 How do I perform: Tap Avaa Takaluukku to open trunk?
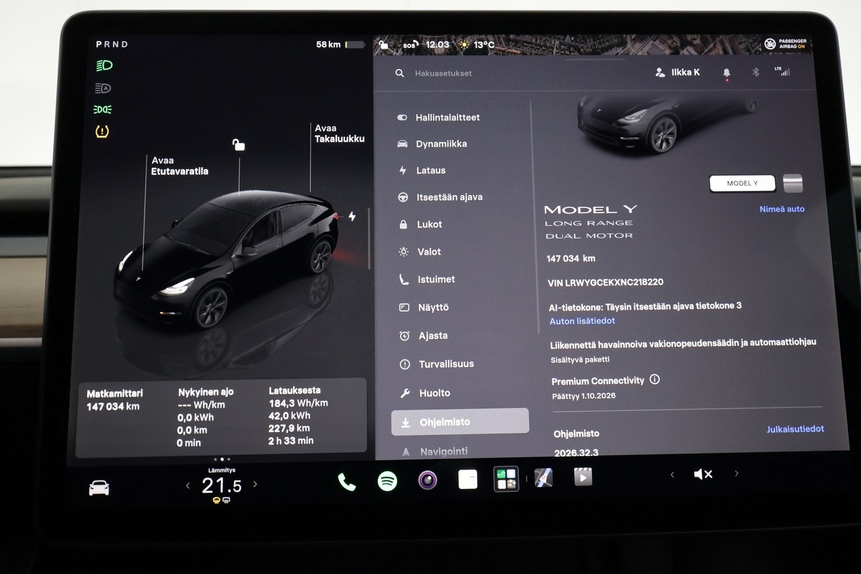point(339,133)
